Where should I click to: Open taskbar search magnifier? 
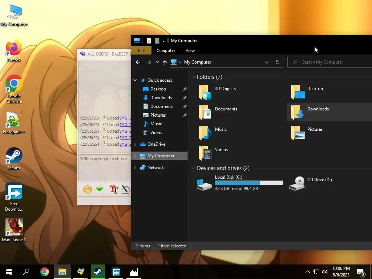coord(26,272)
